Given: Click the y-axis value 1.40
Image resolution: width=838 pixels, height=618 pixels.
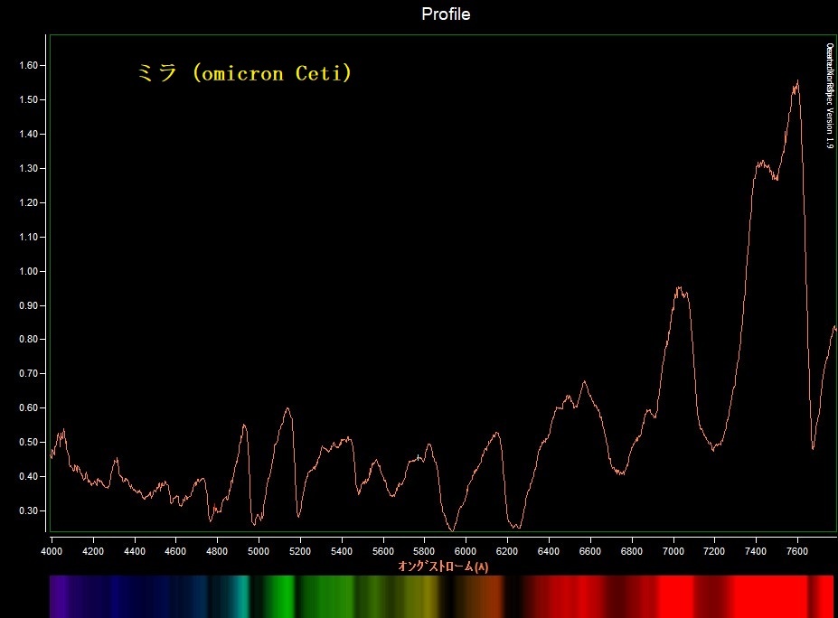Looking at the screenshot, I should (x=28, y=134).
